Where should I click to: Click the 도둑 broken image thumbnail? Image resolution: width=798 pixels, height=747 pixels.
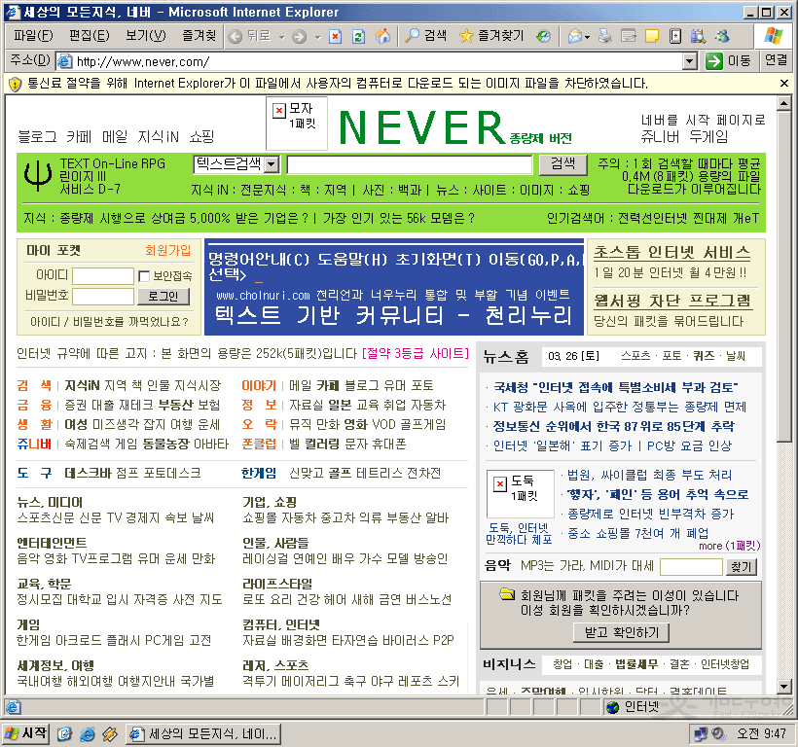pyautogui.click(x=520, y=493)
